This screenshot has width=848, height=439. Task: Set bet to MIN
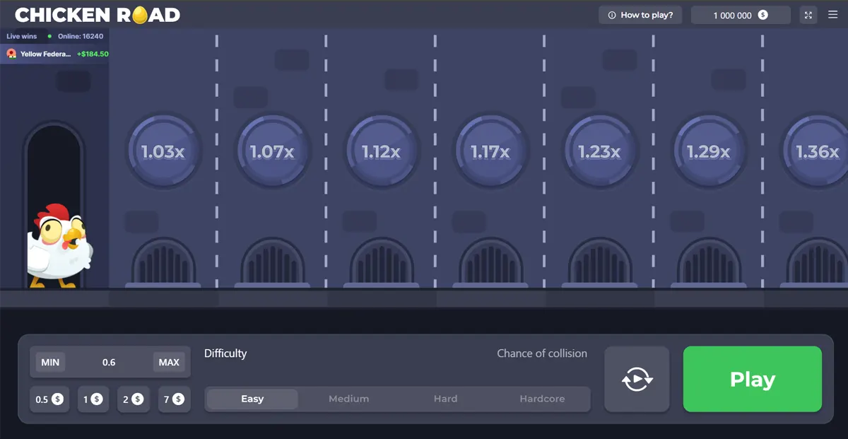point(50,363)
